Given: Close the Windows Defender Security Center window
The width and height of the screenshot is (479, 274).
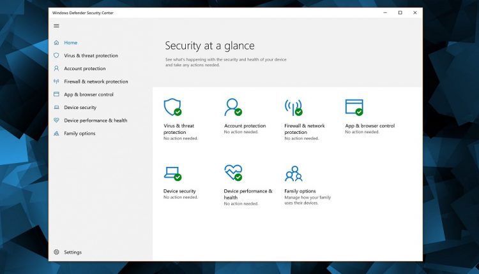Looking at the screenshot, I should [415, 13].
